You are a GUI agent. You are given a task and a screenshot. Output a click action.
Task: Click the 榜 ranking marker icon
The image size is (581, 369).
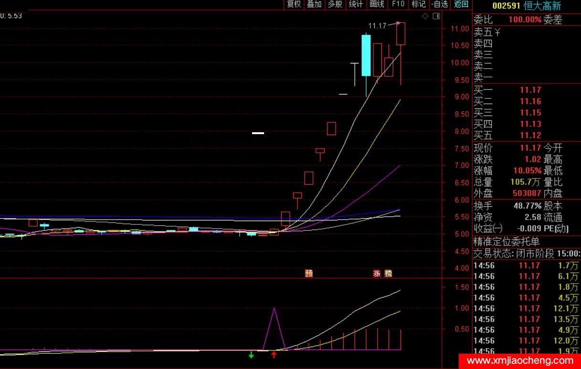point(388,274)
